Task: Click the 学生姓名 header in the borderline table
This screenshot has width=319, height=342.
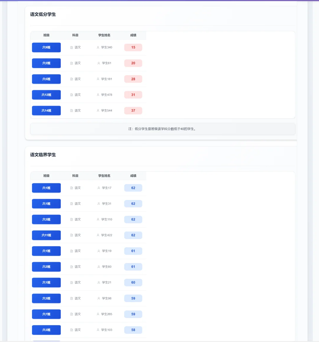Action: (x=104, y=176)
